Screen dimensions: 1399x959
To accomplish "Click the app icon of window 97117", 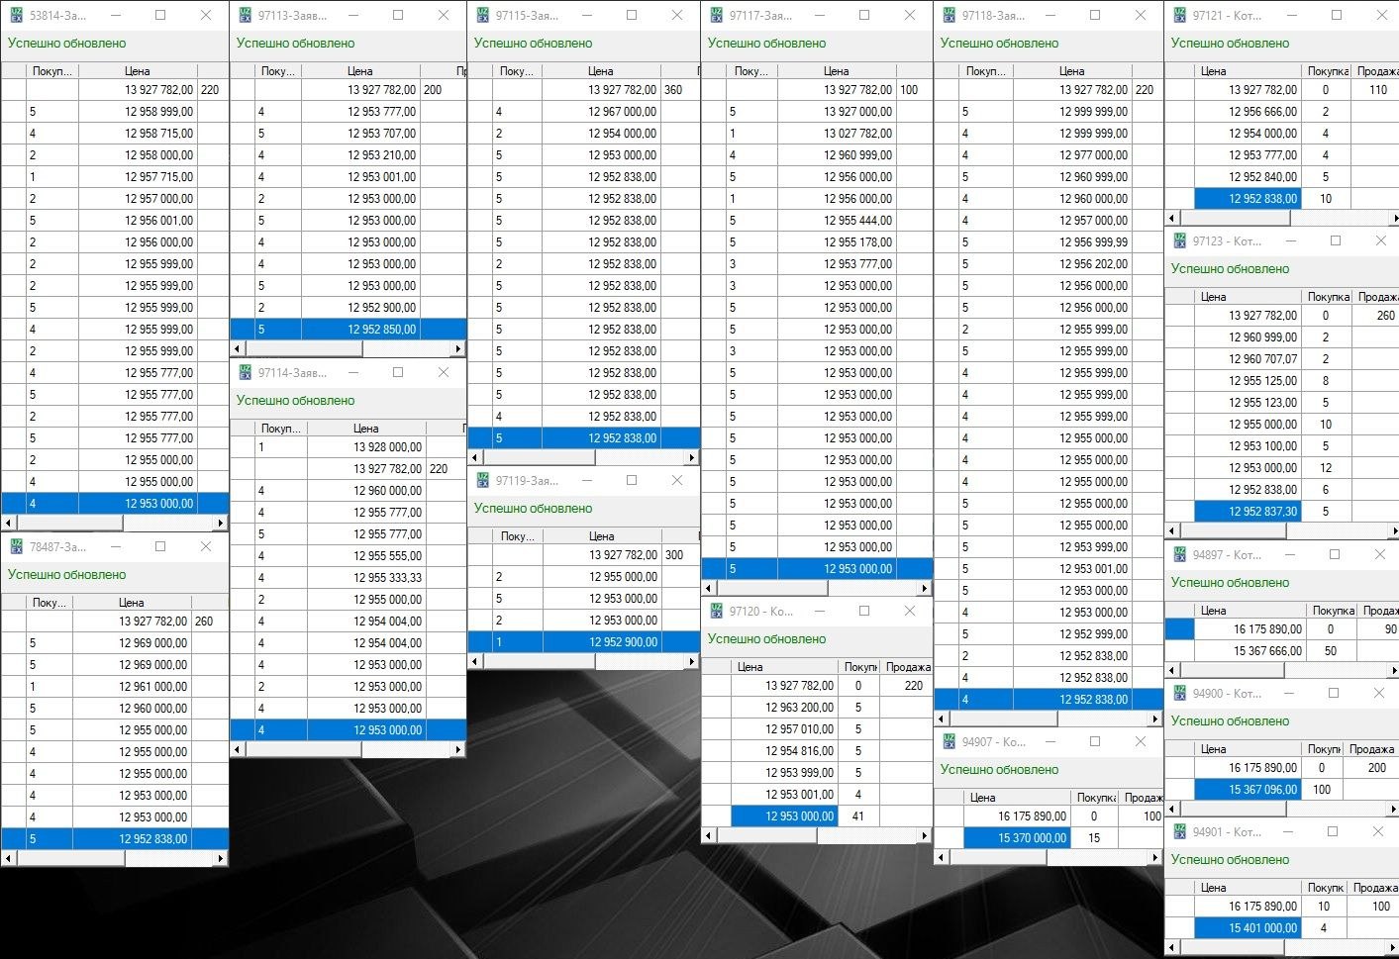I will point(716,16).
